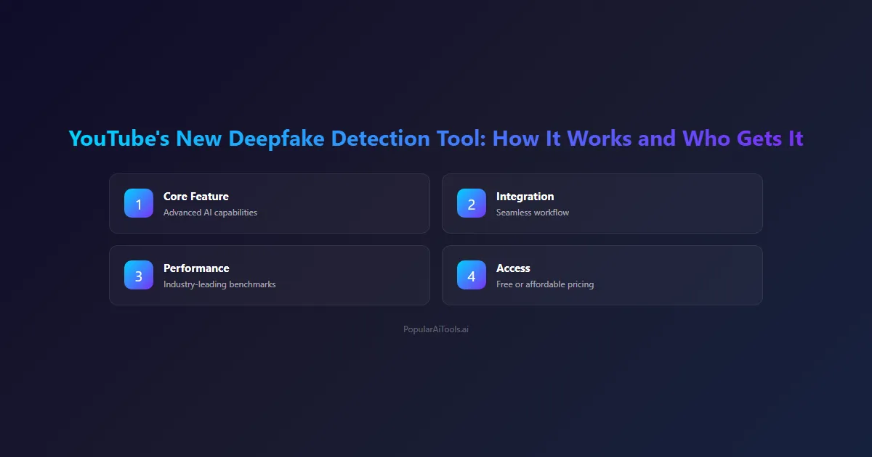Click the "Industry-leading benchmarks" subtitle
The width and height of the screenshot is (872, 457).
(218, 284)
